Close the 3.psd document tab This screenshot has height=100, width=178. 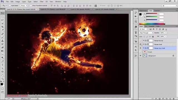[38, 9]
